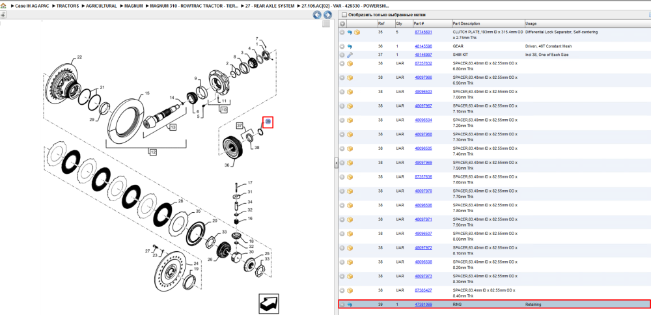Click the plus icon for spacer 48097967
This screenshot has height=315, width=651.
point(342,106)
